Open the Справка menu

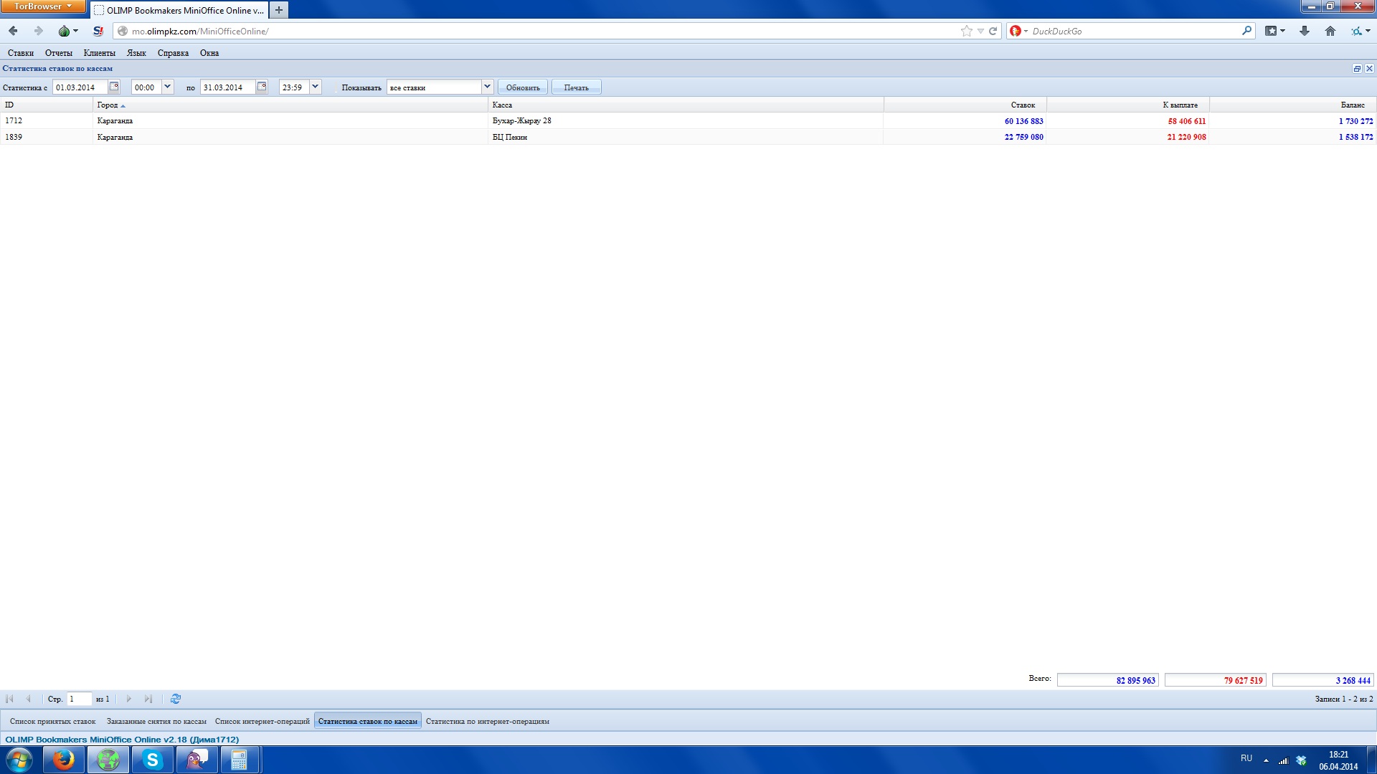(x=173, y=53)
